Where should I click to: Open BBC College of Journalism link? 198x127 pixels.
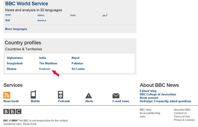coord(158,94)
